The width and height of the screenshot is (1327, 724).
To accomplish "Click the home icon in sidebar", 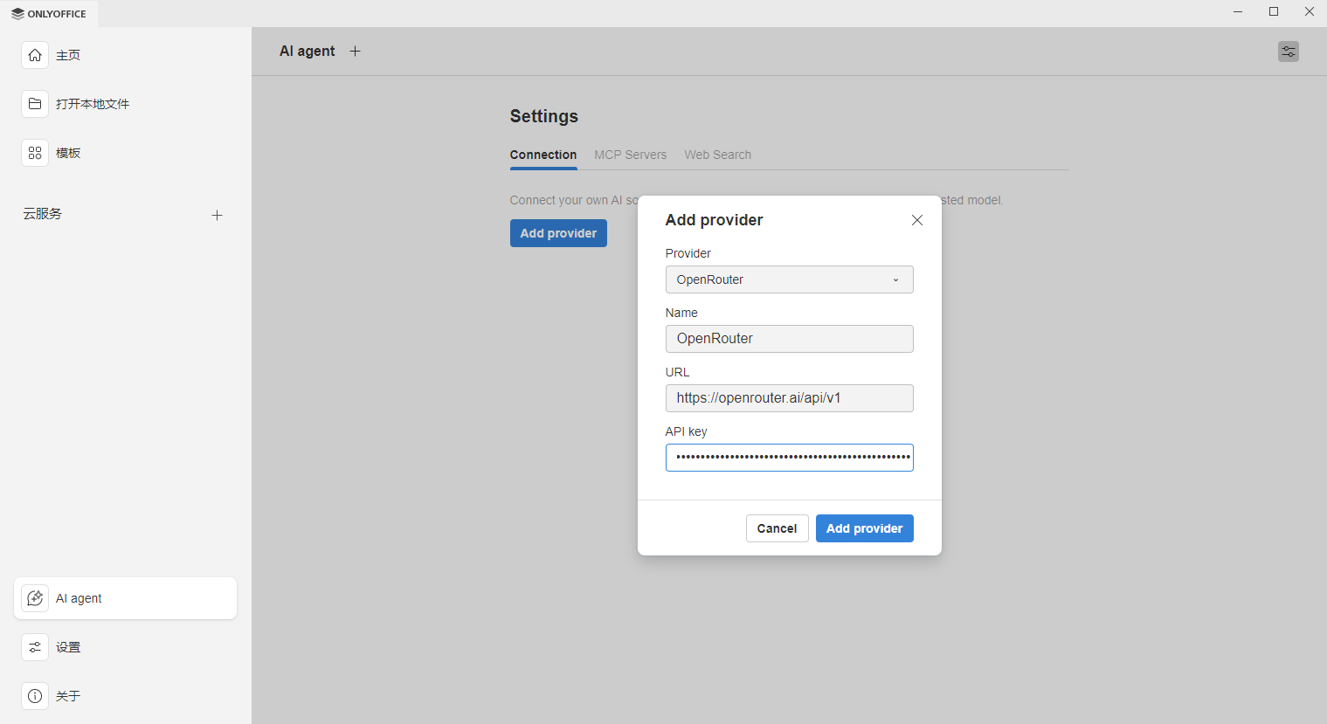I will click(x=35, y=55).
